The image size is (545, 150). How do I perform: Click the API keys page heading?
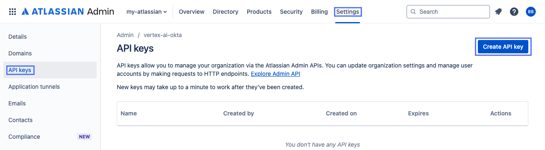[135, 48]
